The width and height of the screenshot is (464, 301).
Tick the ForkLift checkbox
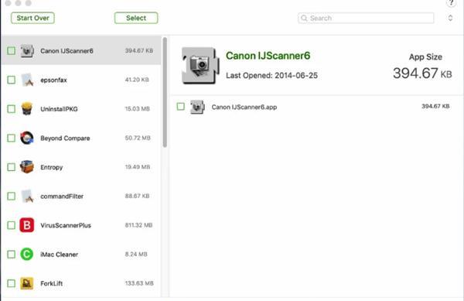click(12, 283)
